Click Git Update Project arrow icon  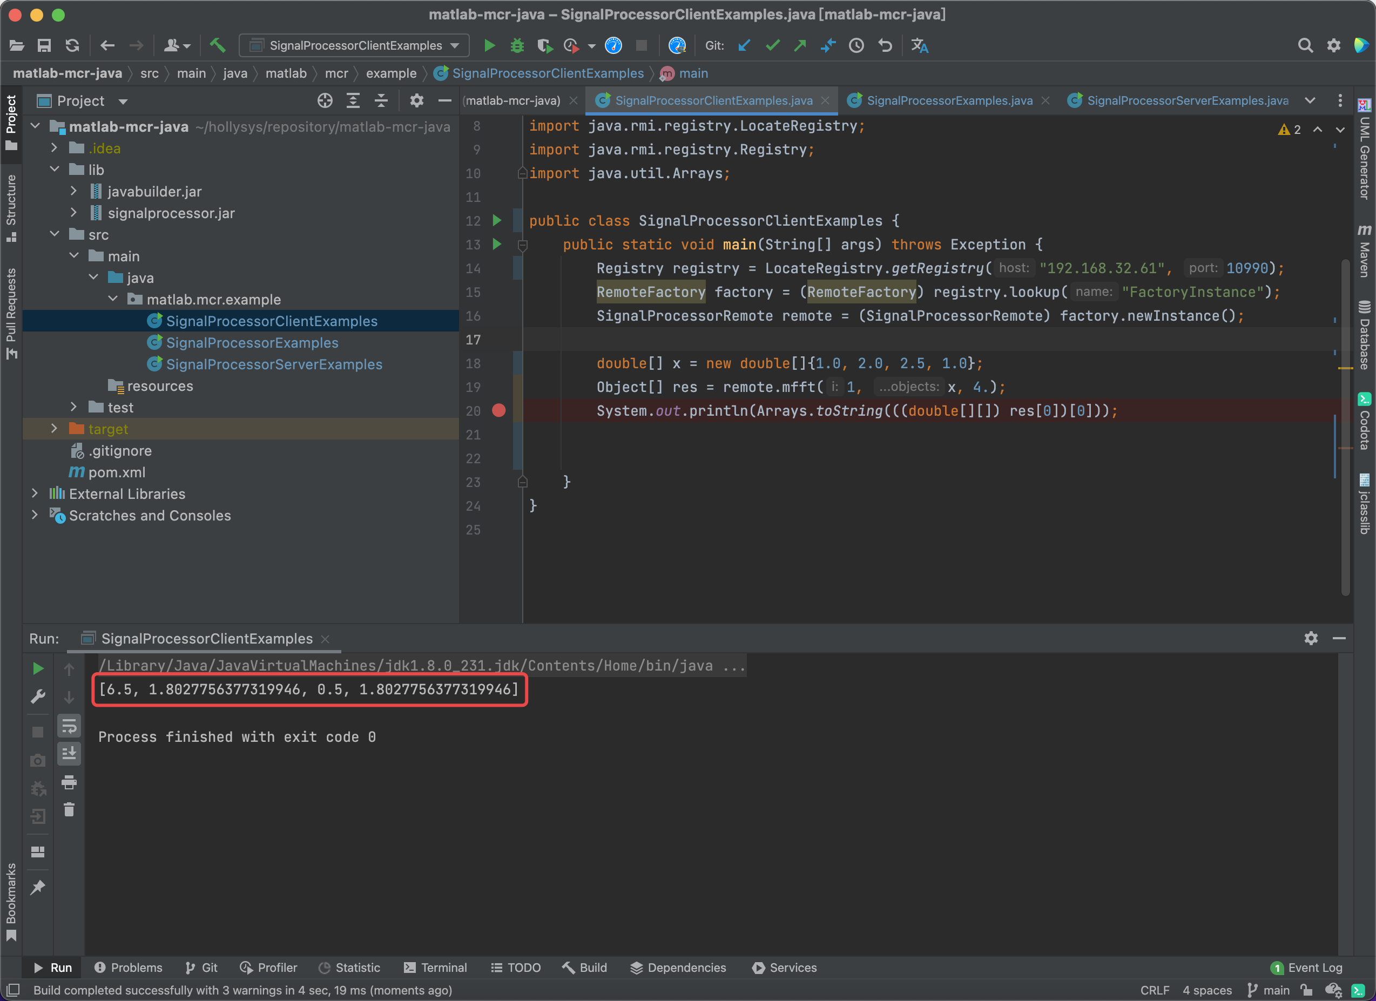(x=744, y=45)
